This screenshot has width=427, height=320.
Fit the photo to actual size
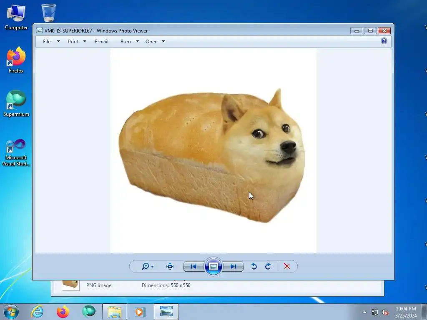tap(170, 266)
